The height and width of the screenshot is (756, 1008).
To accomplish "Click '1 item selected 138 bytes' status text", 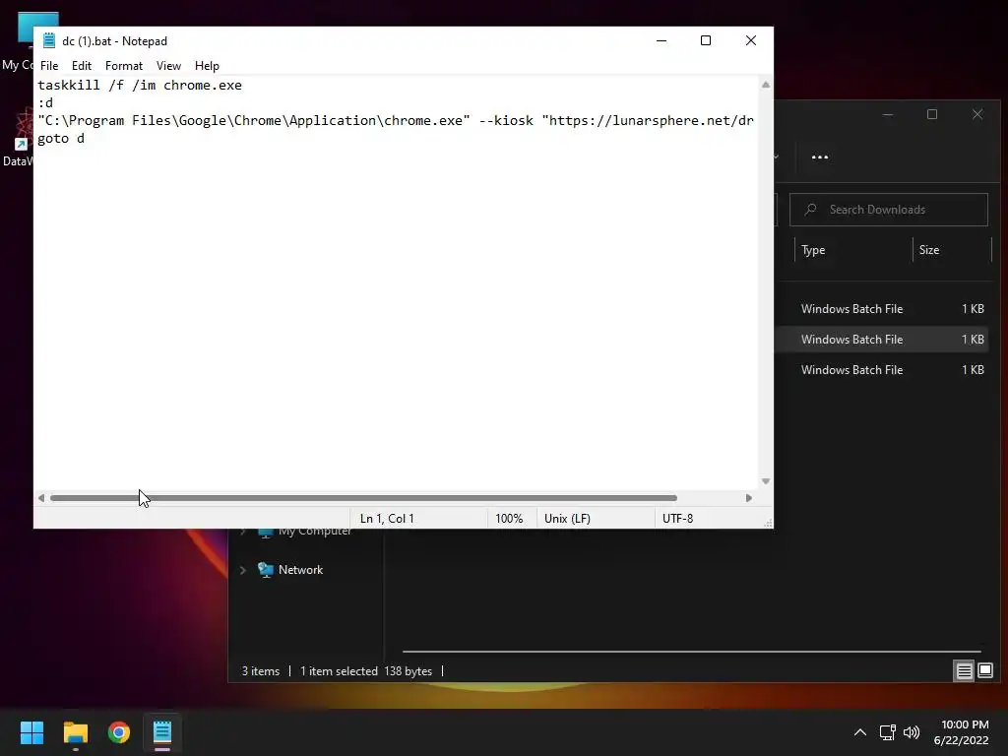I will (366, 671).
